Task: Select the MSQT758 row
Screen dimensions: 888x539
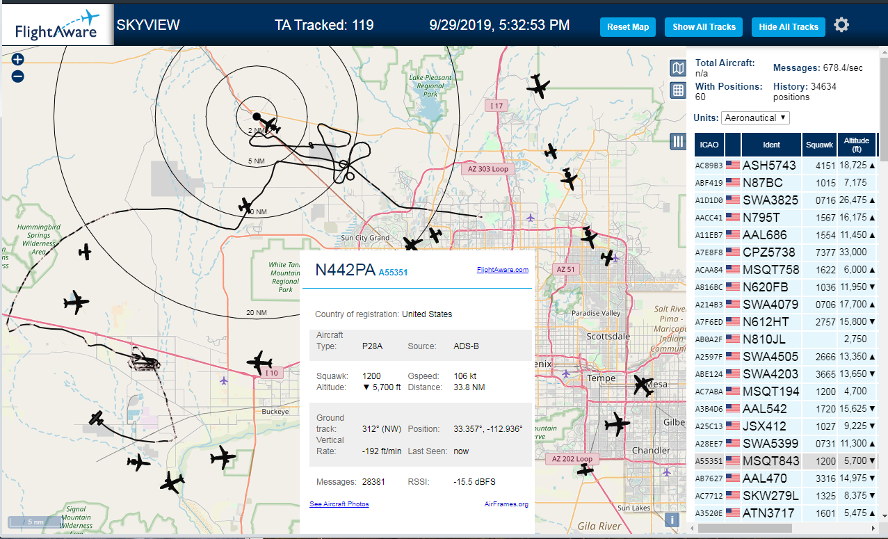Action: point(786,270)
